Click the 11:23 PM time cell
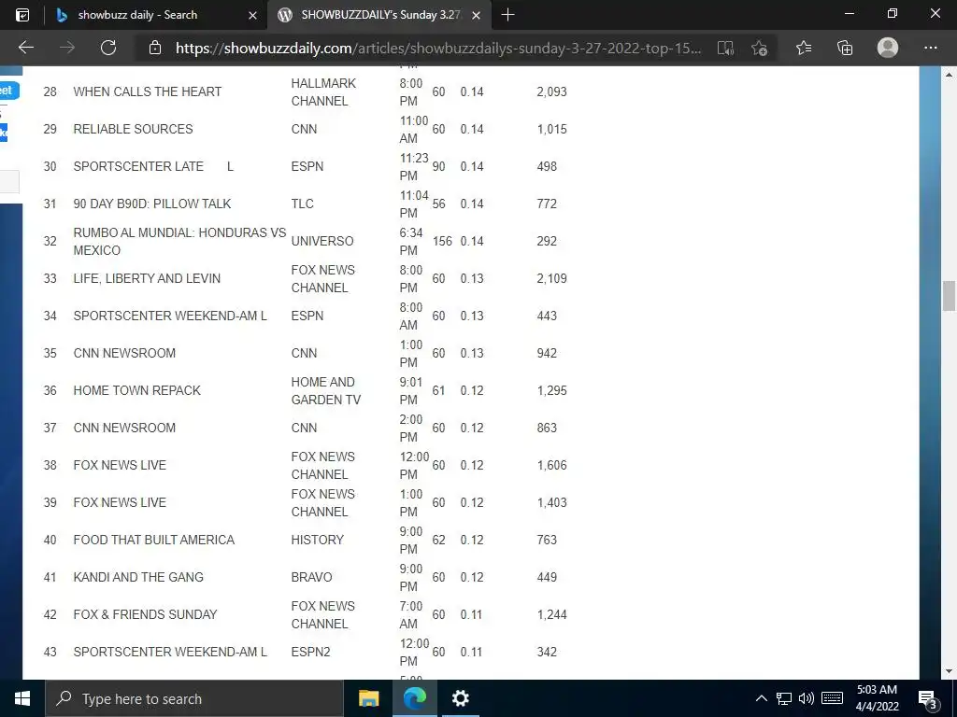 click(x=414, y=166)
